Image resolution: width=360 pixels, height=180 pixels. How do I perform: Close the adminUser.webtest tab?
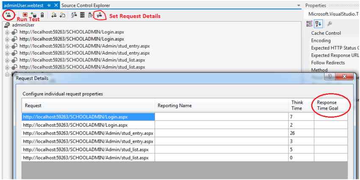click(x=56, y=5)
